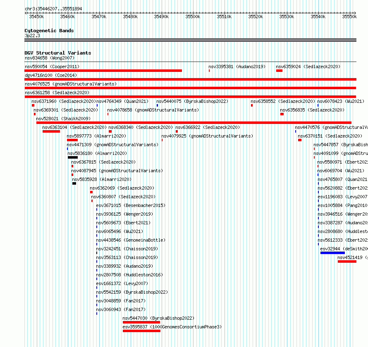The image size is (368, 347).
Task: Open the nsv6371960 (Sedlazeck2020) label
Action: coord(64,101)
